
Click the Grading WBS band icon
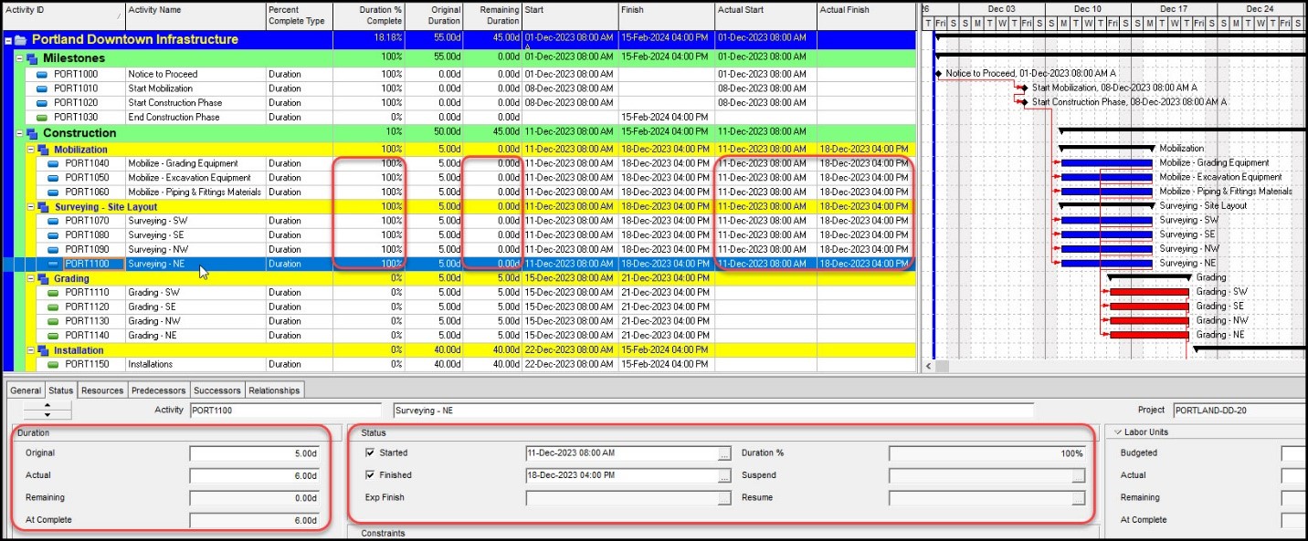point(43,278)
